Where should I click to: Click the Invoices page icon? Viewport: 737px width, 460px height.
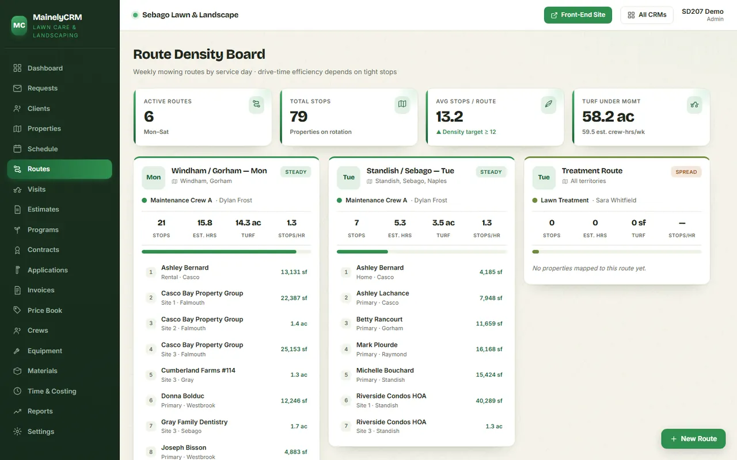tap(17, 290)
